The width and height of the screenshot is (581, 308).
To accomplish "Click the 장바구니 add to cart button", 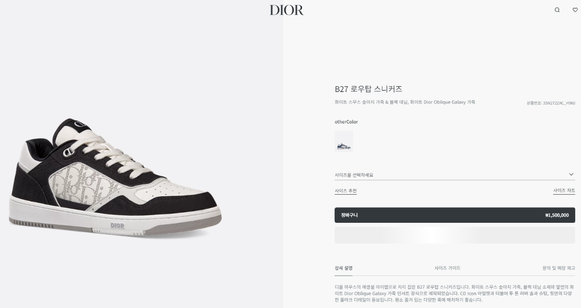I will pos(455,215).
